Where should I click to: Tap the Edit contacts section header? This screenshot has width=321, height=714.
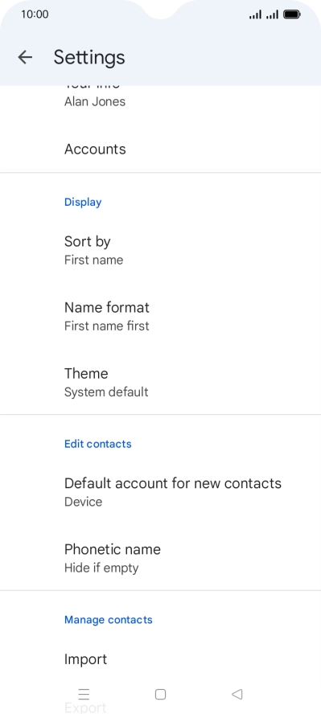coord(98,444)
